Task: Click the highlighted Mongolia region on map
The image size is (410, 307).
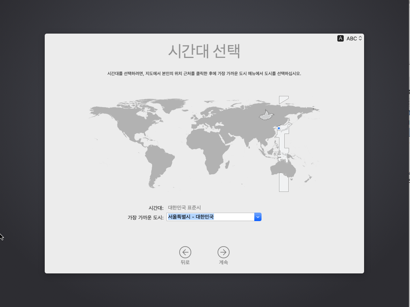Action: [267, 116]
